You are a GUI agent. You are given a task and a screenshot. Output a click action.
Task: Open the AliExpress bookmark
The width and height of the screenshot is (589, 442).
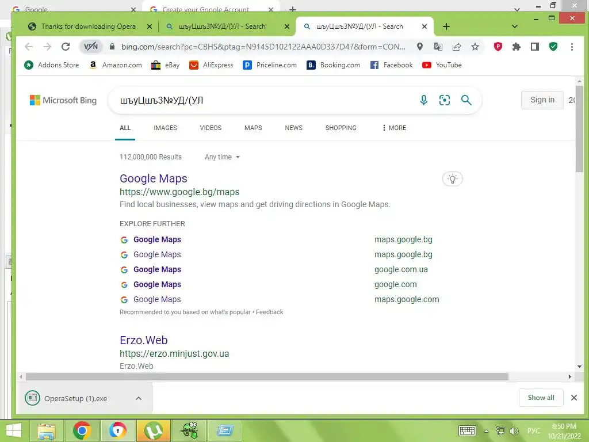pos(211,65)
